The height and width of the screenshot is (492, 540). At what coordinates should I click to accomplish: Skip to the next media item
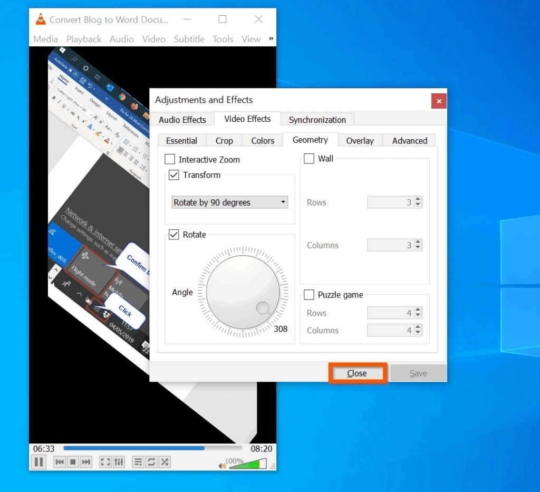[x=86, y=461]
